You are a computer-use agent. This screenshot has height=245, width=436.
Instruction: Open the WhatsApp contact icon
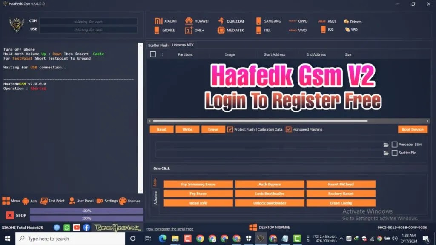67,228
